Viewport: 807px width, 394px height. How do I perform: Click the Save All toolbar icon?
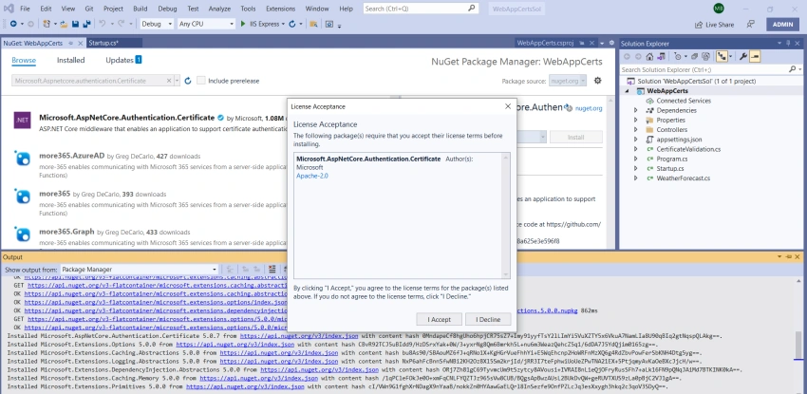point(86,24)
